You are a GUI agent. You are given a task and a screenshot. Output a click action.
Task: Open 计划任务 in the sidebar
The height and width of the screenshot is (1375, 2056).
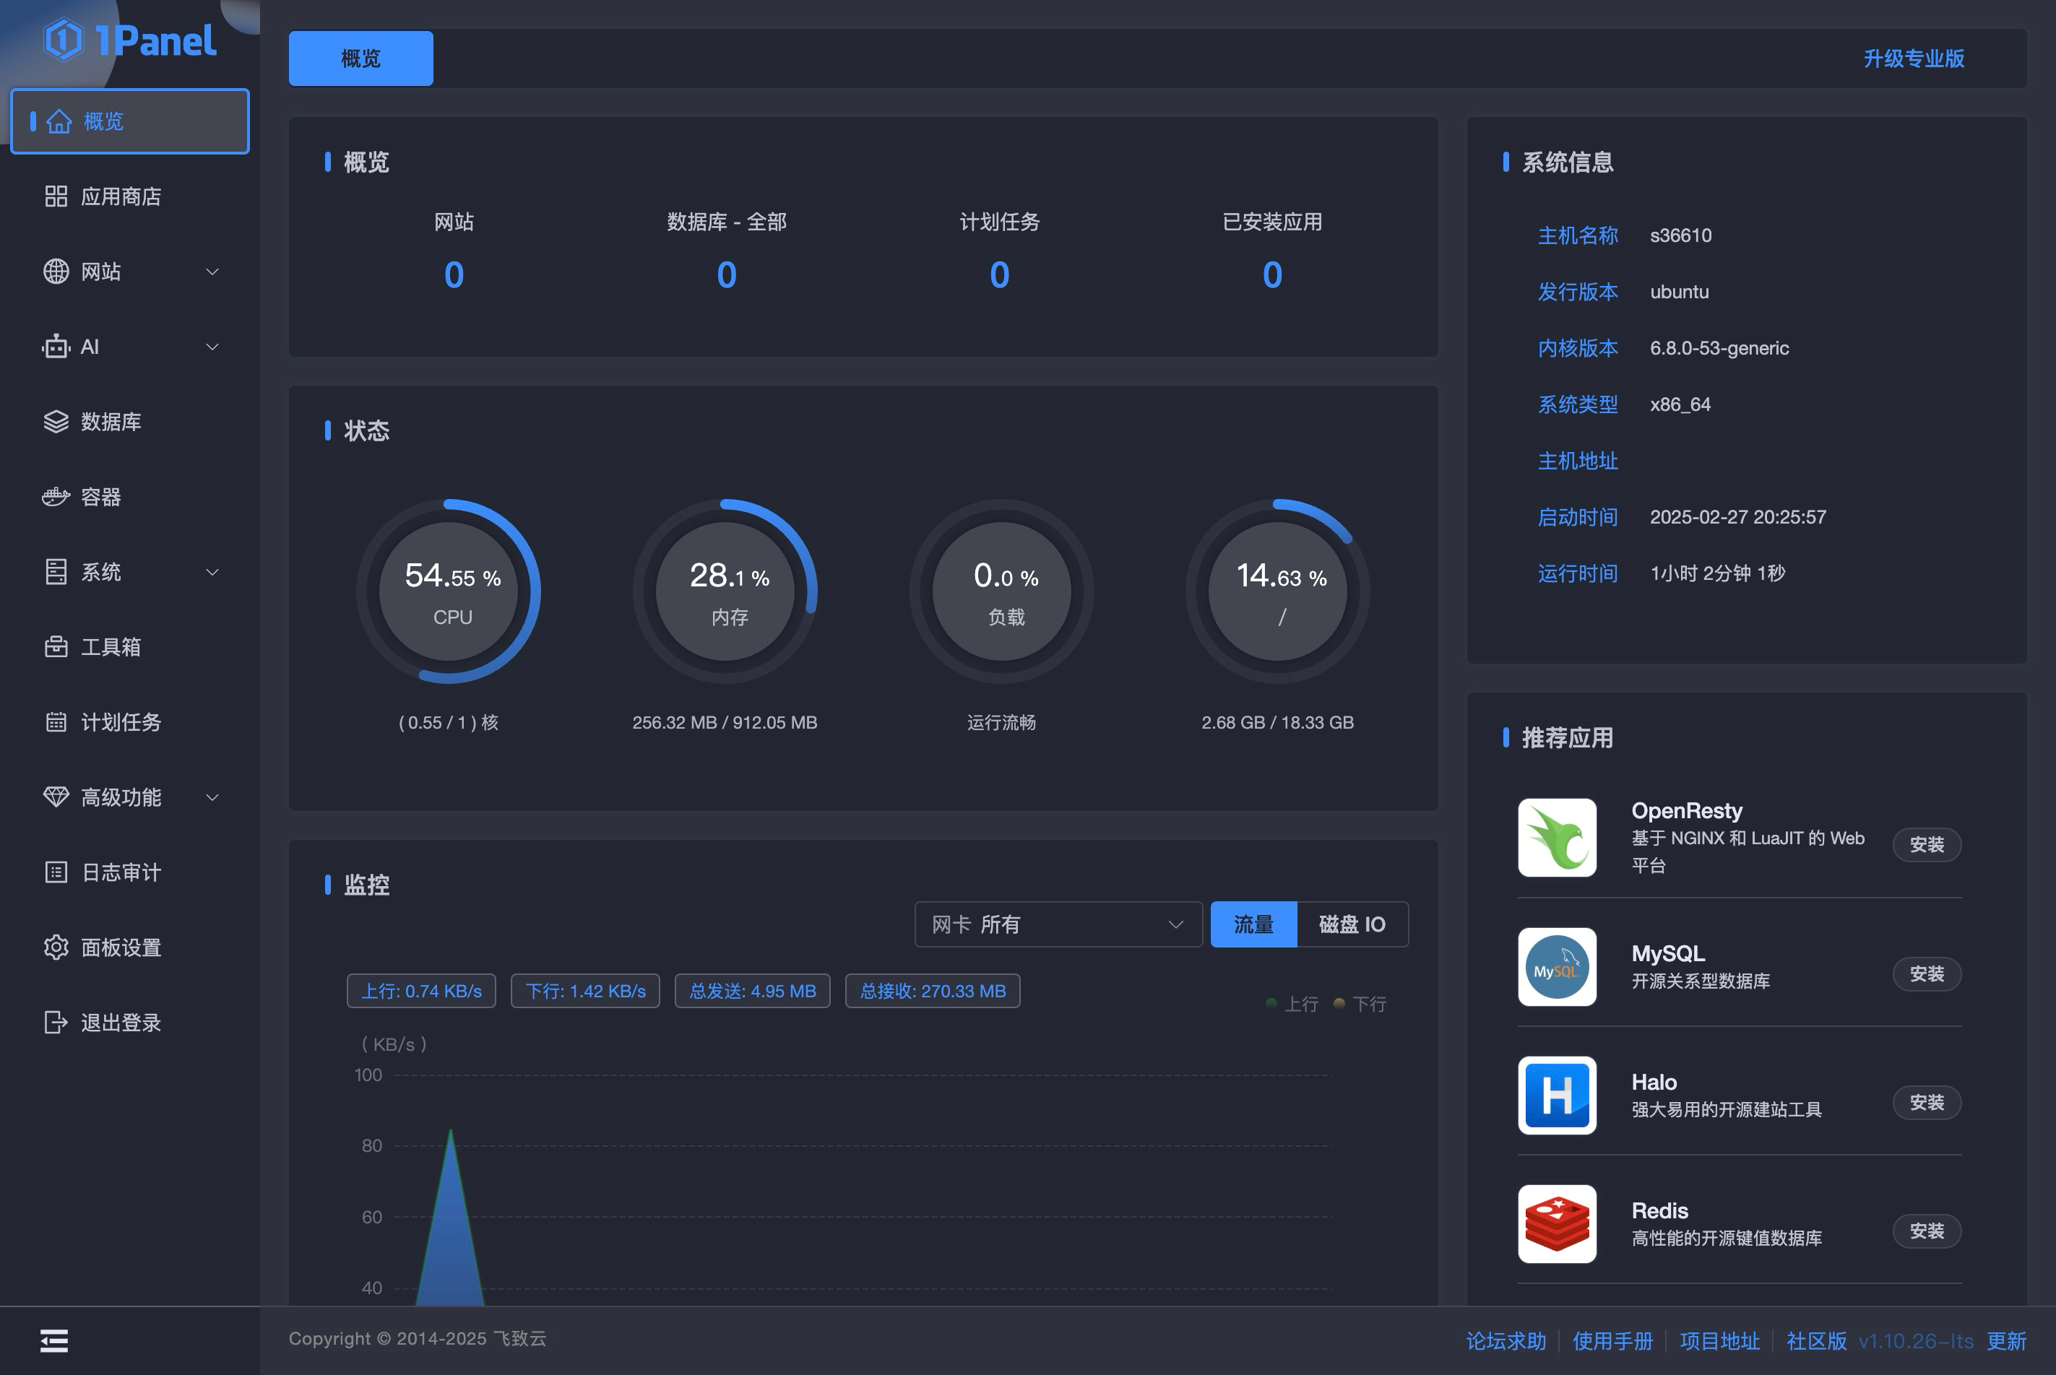coord(121,723)
